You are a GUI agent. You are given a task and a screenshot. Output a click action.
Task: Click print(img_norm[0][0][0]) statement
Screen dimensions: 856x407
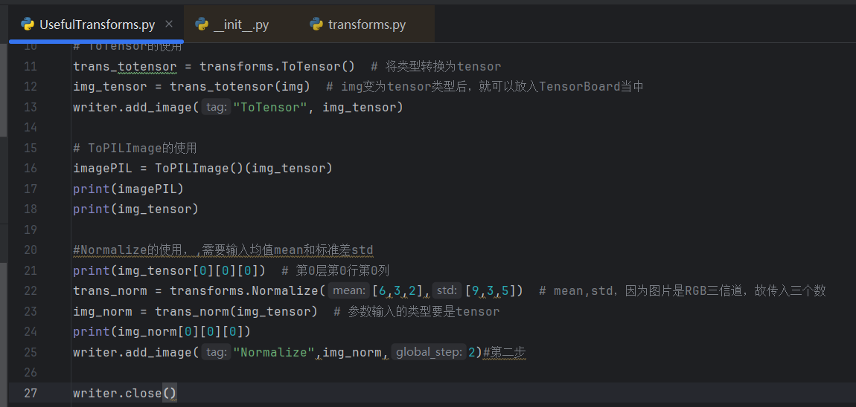tap(162, 332)
